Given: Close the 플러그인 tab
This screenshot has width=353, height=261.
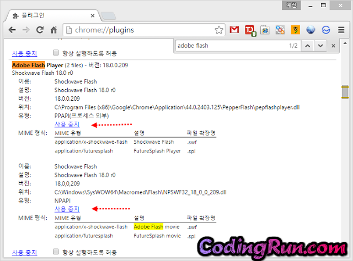Looking at the screenshot, I should coord(93,16).
